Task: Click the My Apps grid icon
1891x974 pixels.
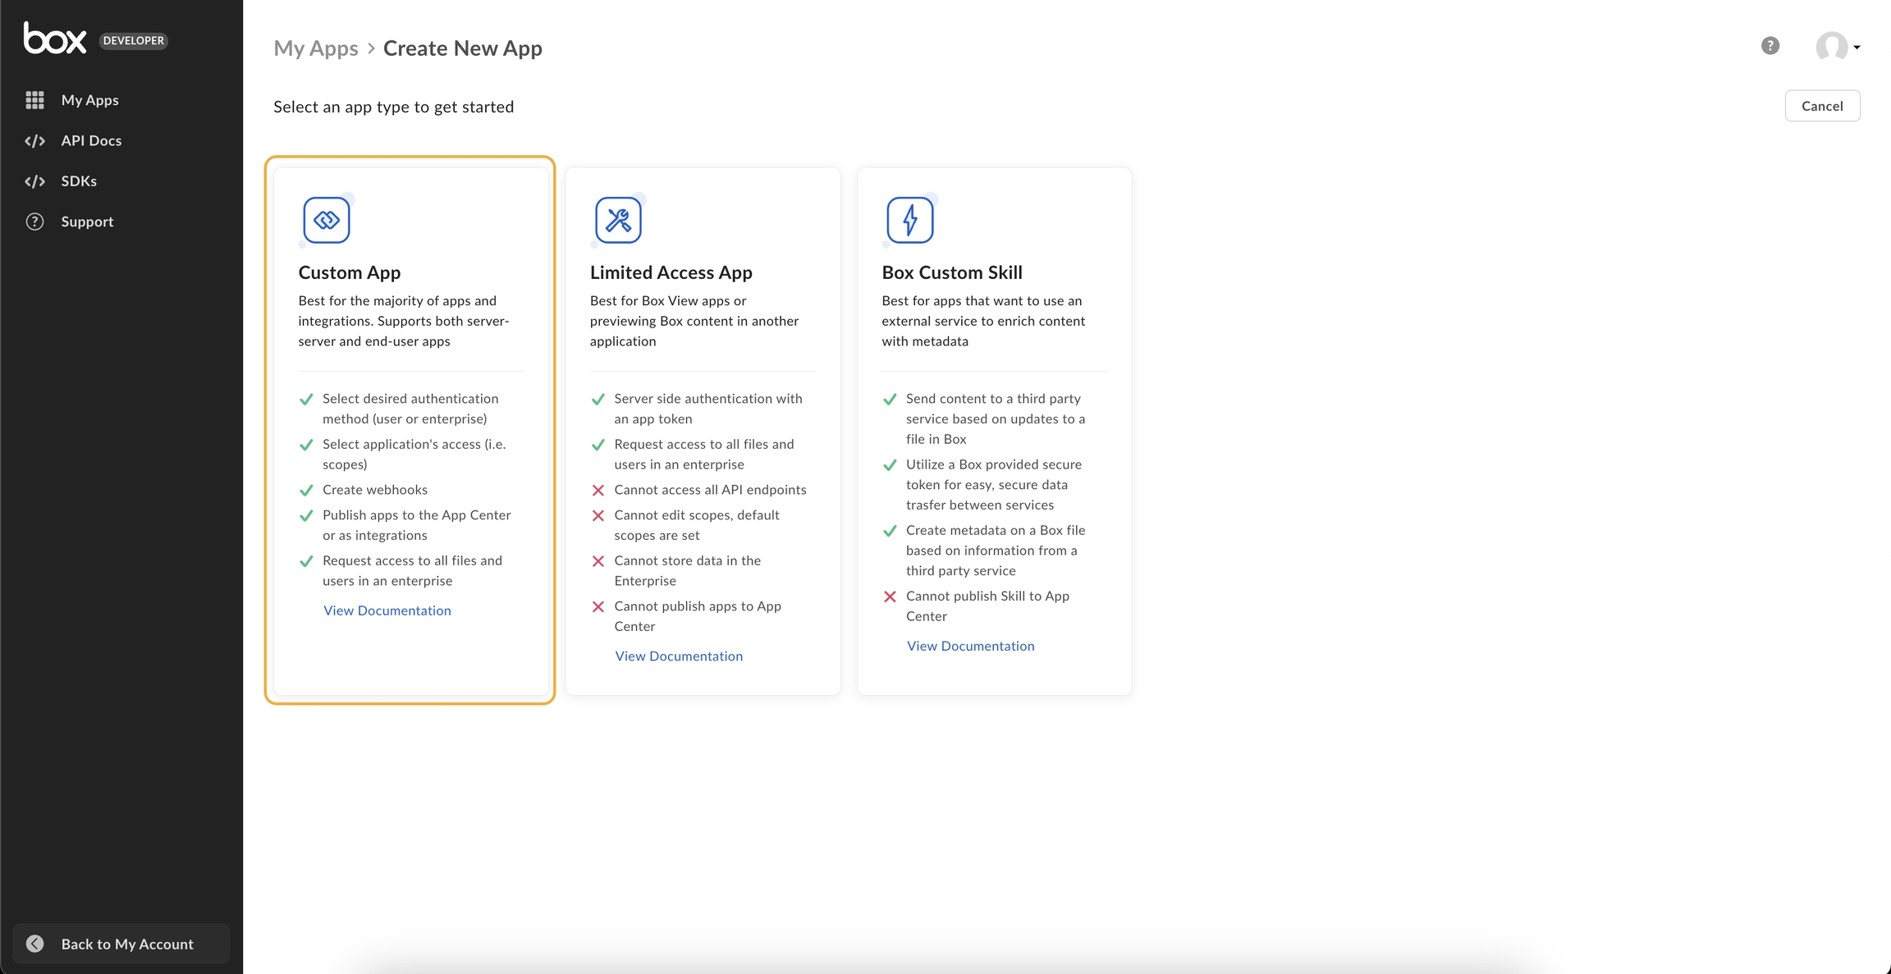Action: point(34,100)
